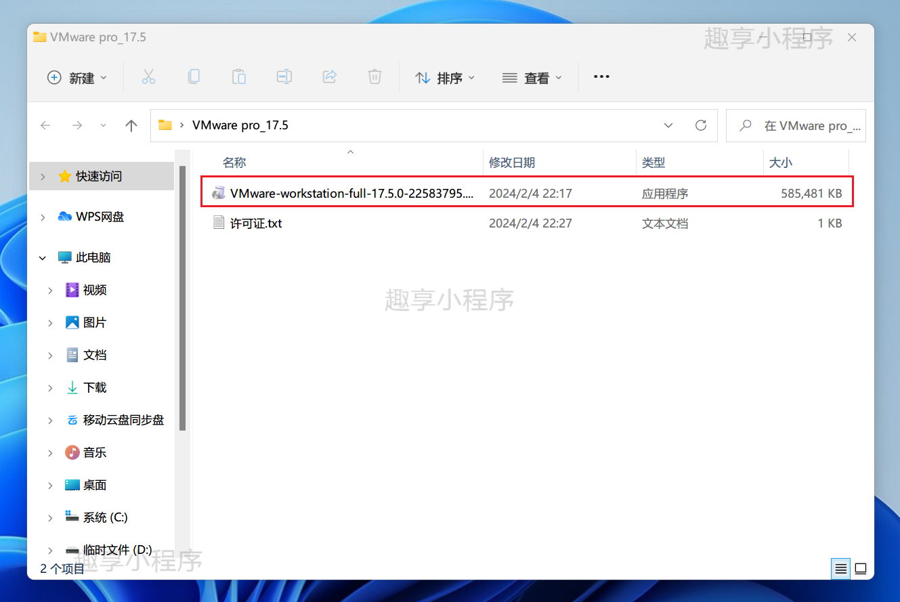Sort by 修改日期 column header
The height and width of the screenshot is (602, 900).
[512, 163]
